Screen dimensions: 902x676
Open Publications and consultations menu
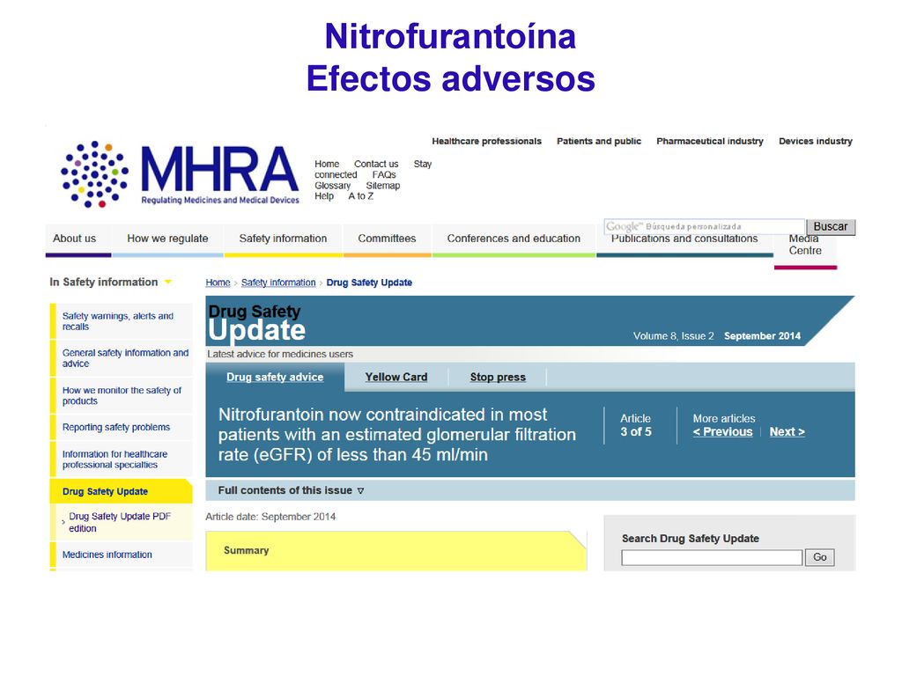click(x=684, y=239)
